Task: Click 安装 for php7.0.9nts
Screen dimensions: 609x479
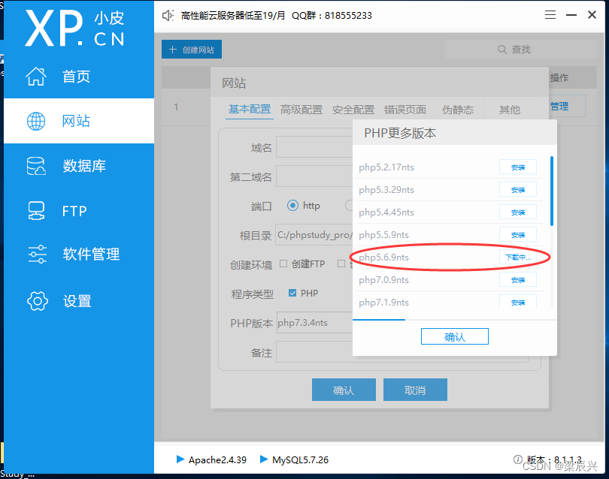Action: pyautogui.click(x=518, y=279)
